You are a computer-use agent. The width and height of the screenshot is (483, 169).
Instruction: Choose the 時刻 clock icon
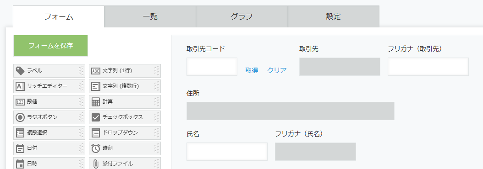[96, 148]
